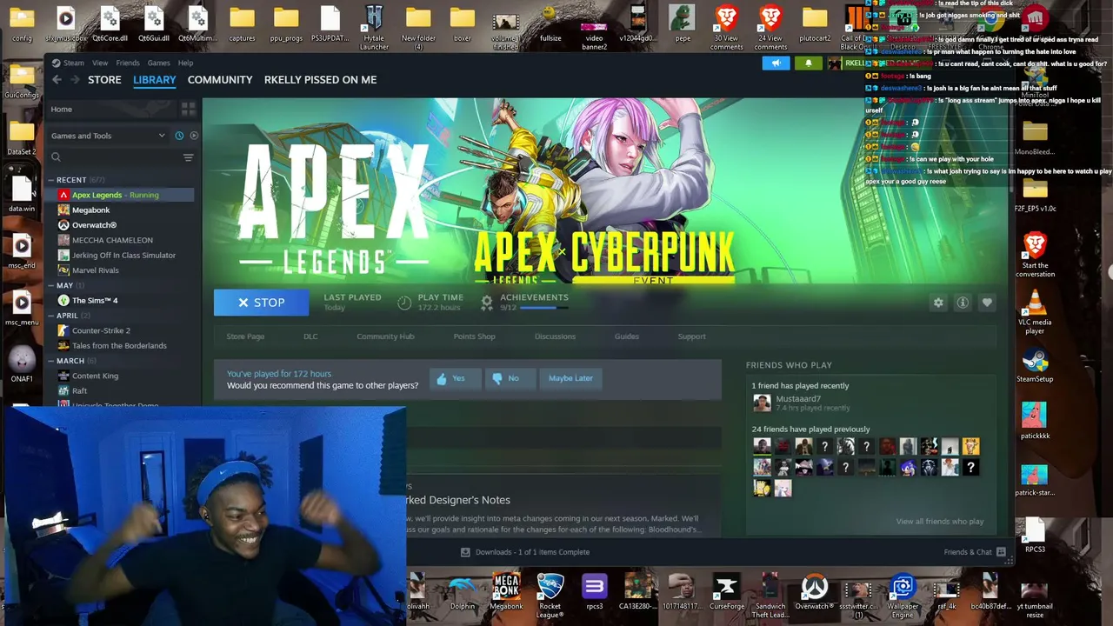Select the Qt6Core.dll desktop file

coord(110,23)
